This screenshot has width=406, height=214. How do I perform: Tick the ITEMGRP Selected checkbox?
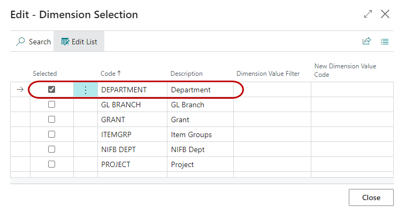coord(52,134)
